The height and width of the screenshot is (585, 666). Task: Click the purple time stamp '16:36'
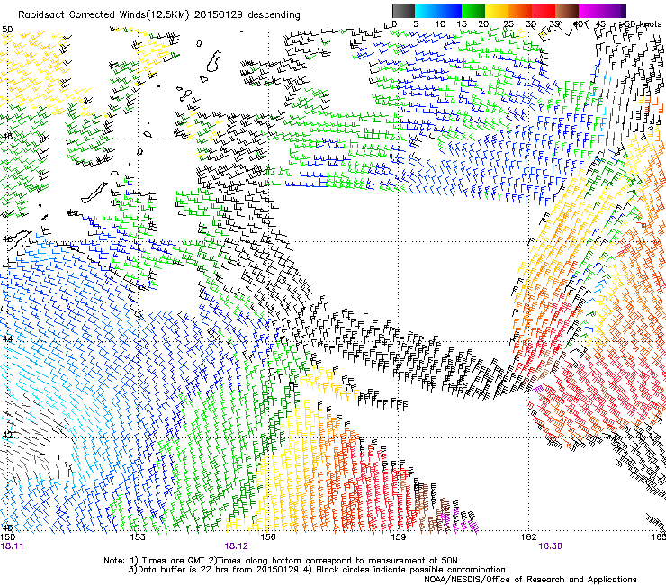point(550,546)
